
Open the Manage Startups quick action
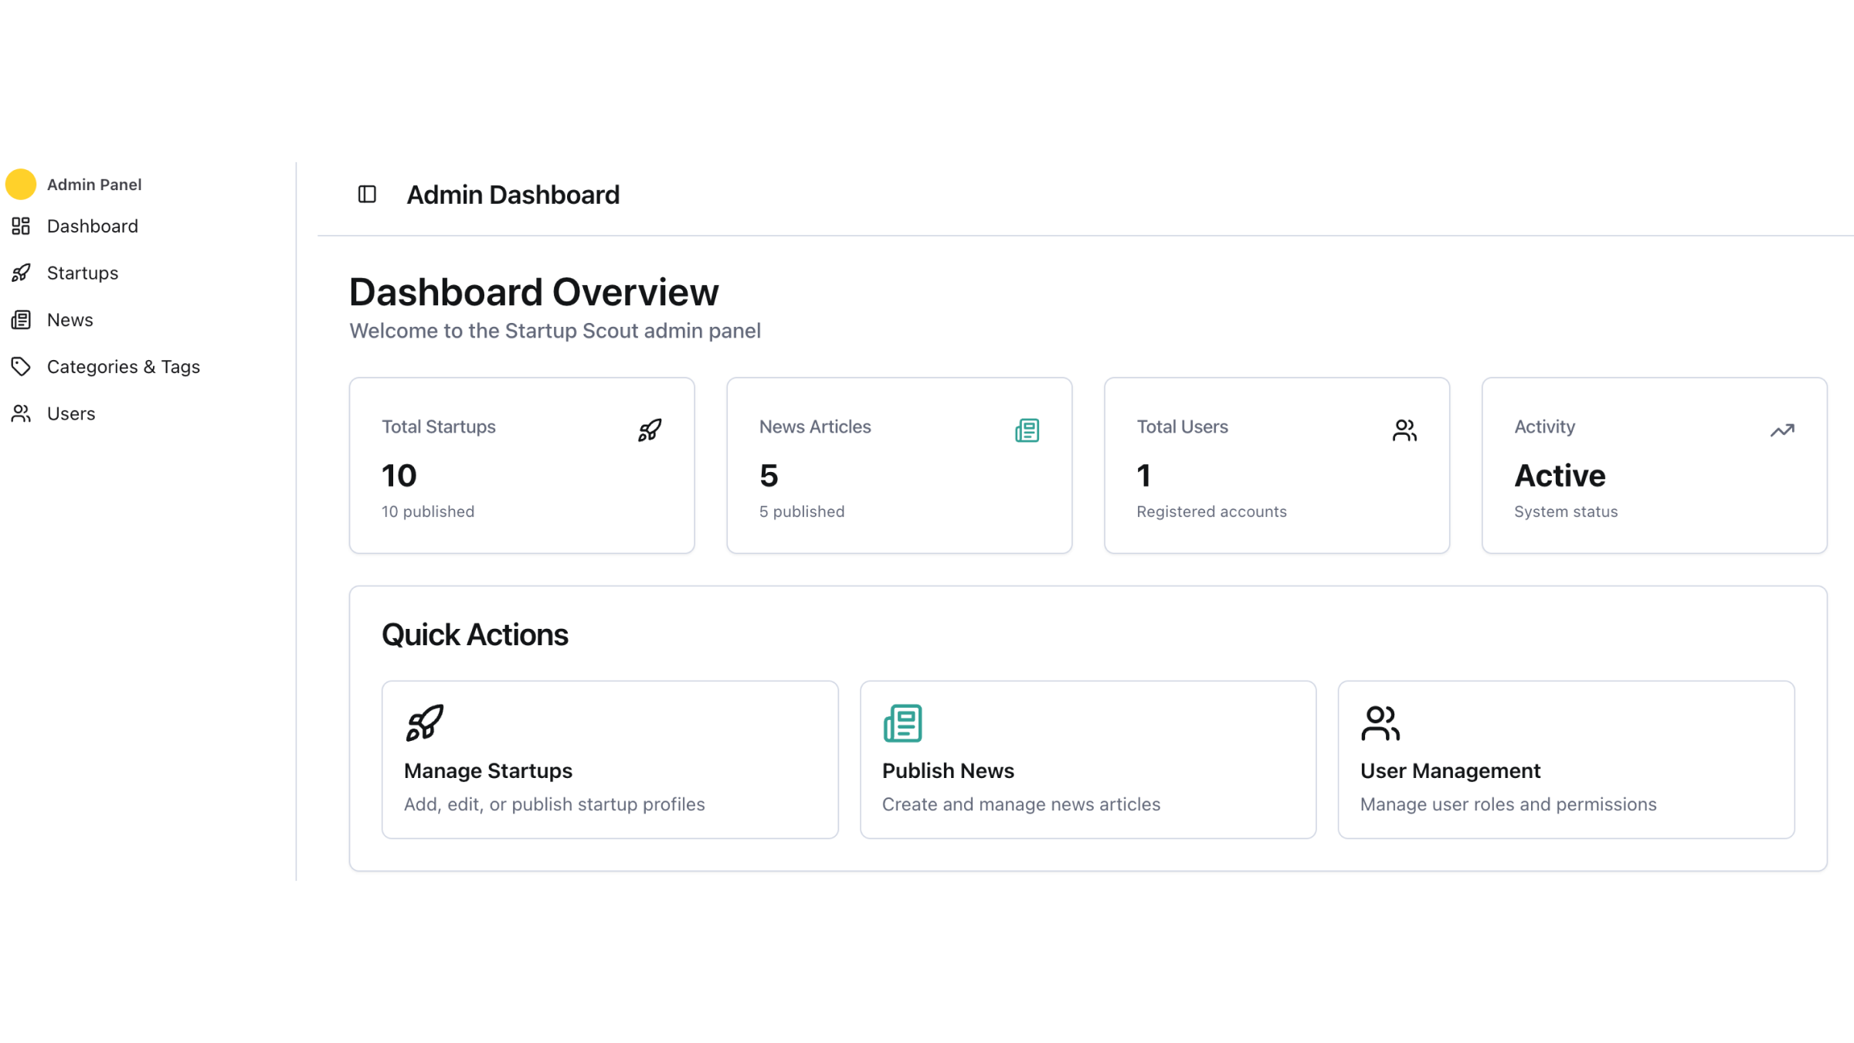pyautogui.click(x=610, y=759)
